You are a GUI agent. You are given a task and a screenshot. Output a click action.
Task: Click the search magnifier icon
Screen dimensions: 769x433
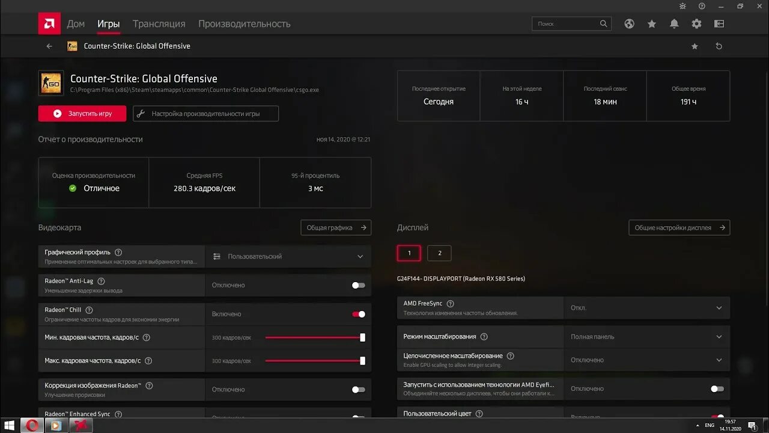(603, 23)
